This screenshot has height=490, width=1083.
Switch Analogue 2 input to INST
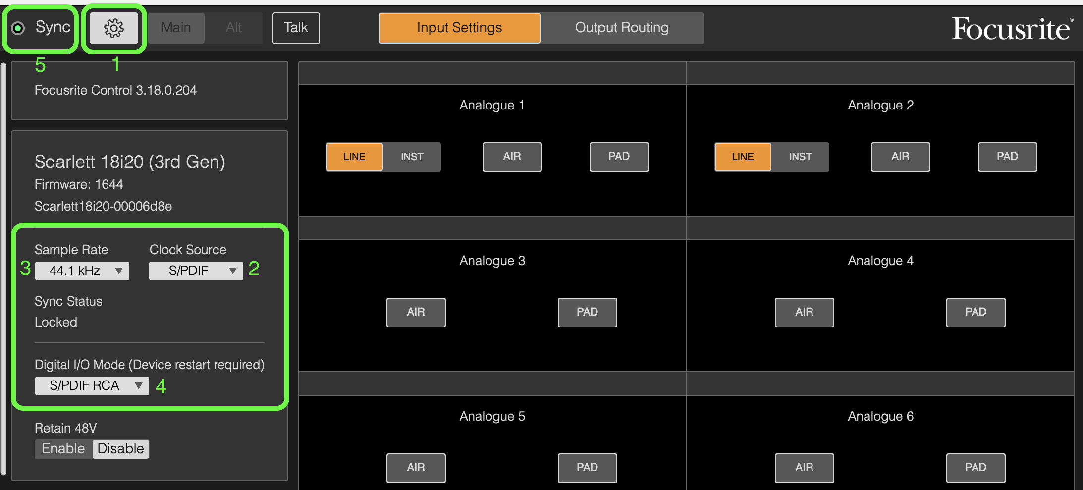[x=800, y=157]
